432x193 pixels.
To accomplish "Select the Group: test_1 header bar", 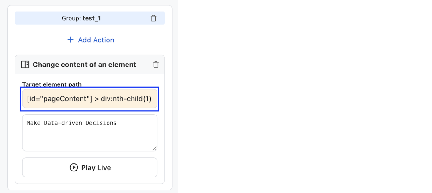I will coord(90,18).
